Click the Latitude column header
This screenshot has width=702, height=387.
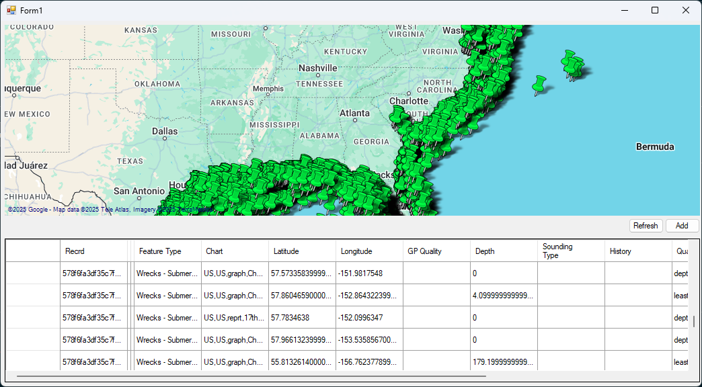coord(302,251)
